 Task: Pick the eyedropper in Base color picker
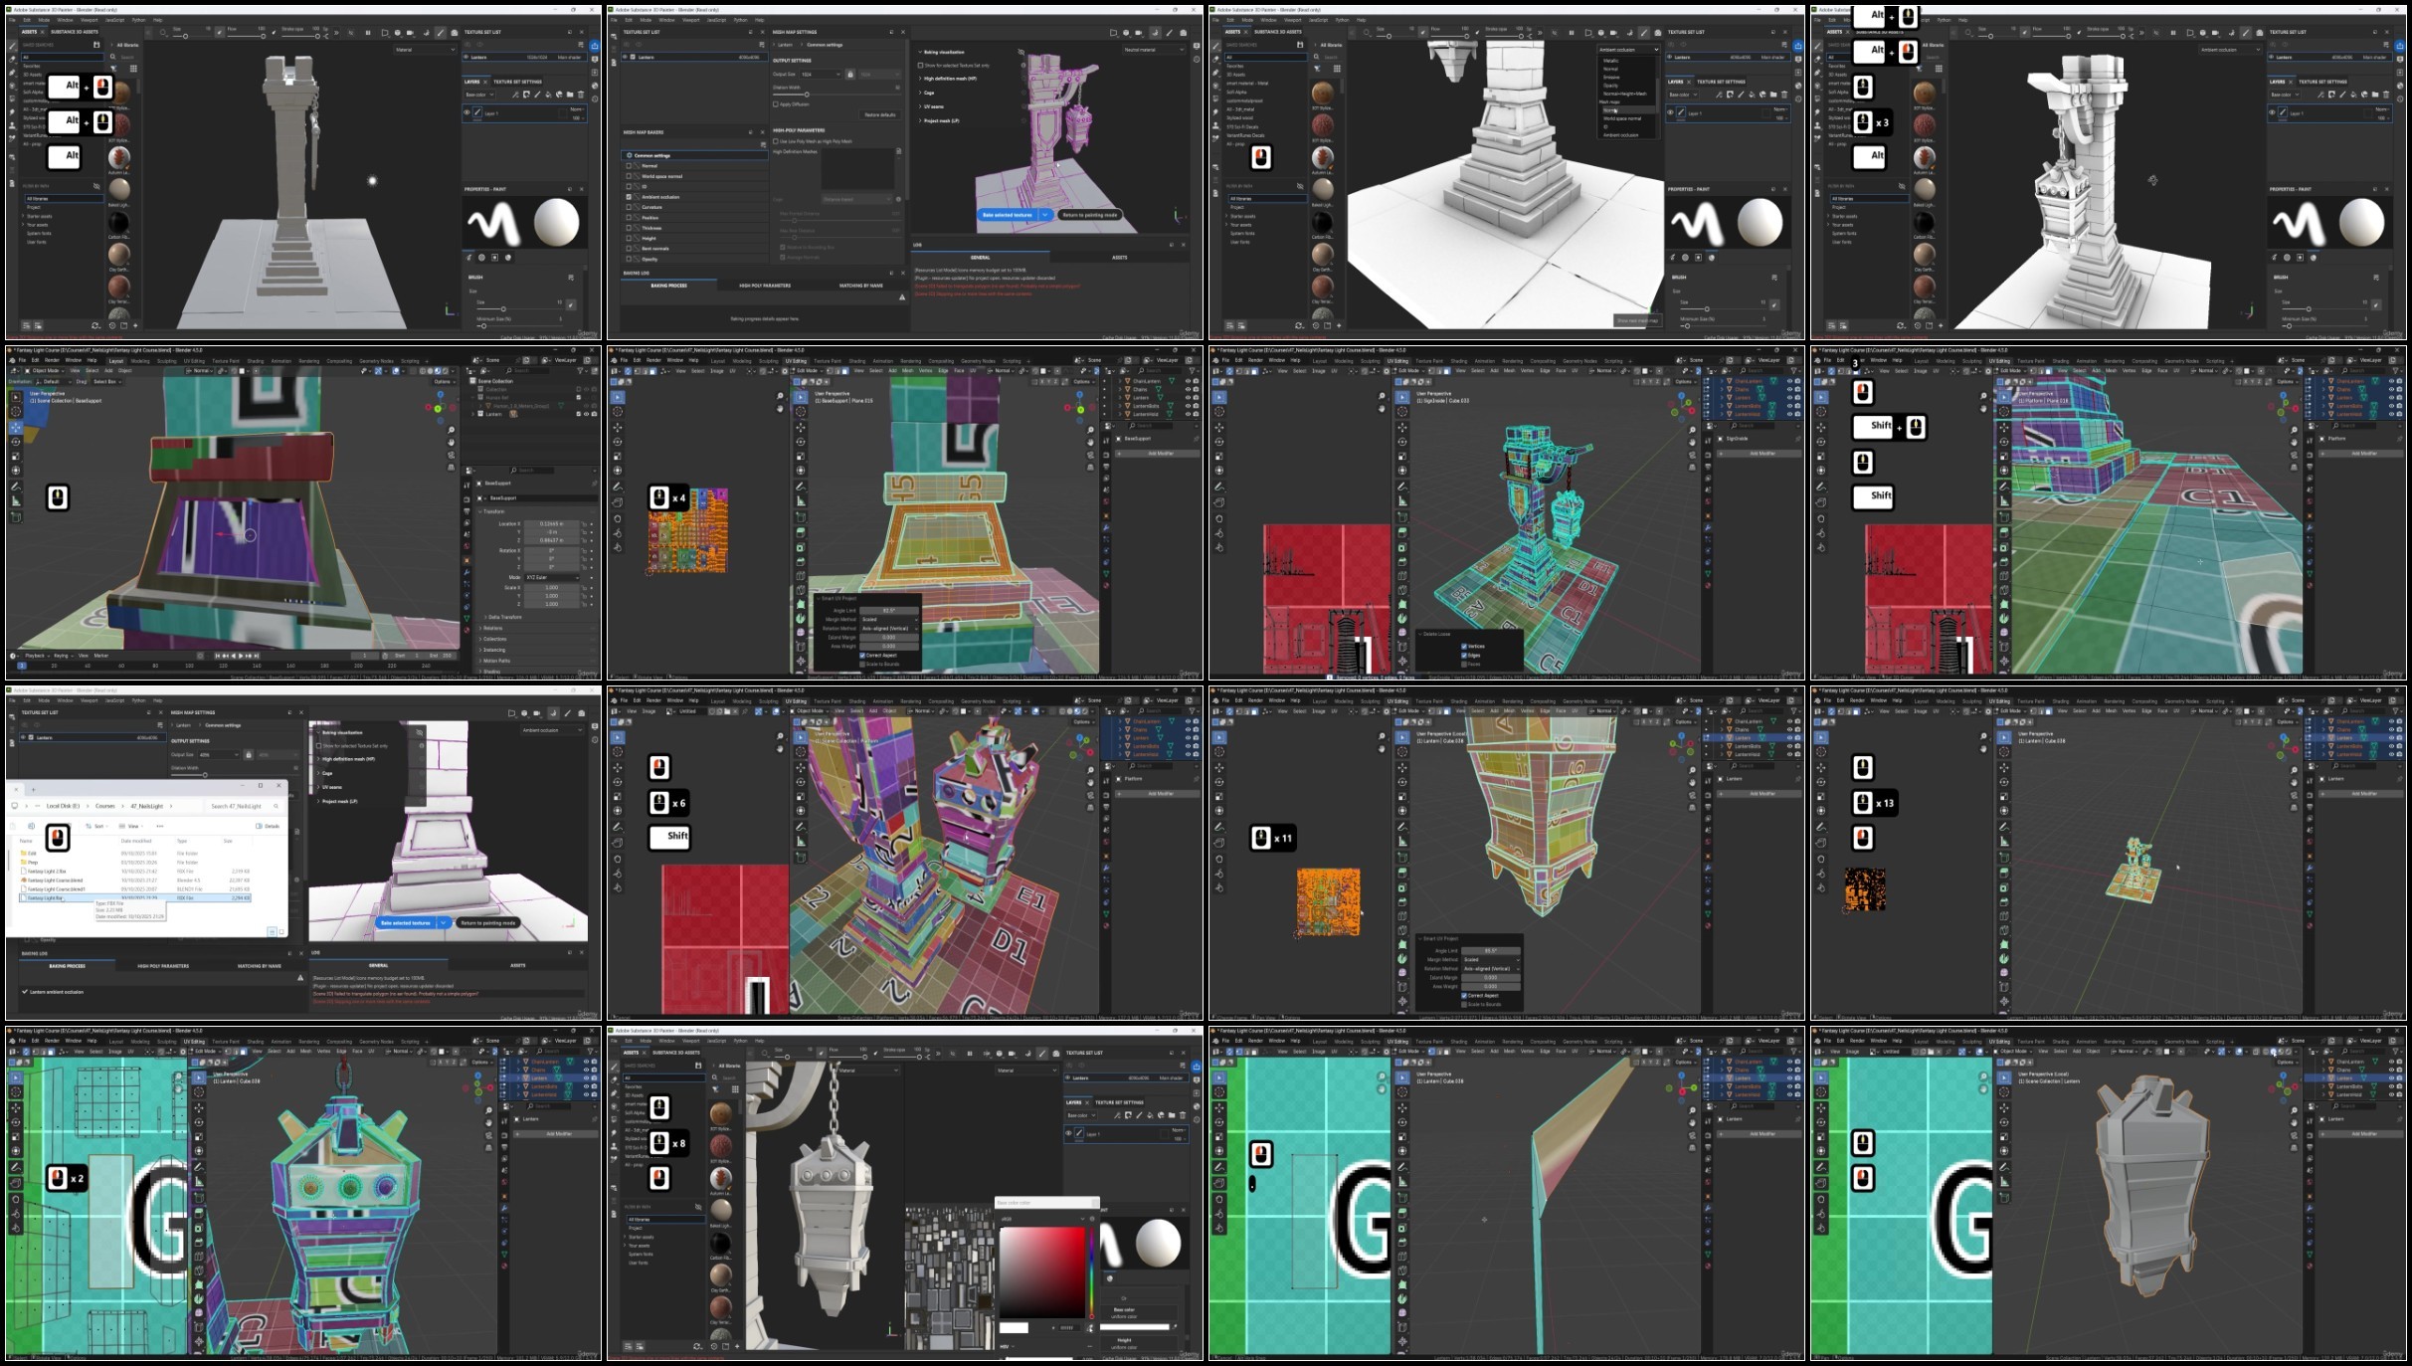click(1090, 1327)
